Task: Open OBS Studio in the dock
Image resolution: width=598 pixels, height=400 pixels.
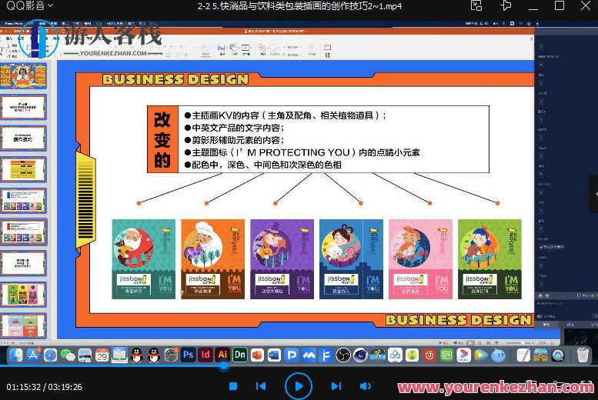Action: coord(343,355)
